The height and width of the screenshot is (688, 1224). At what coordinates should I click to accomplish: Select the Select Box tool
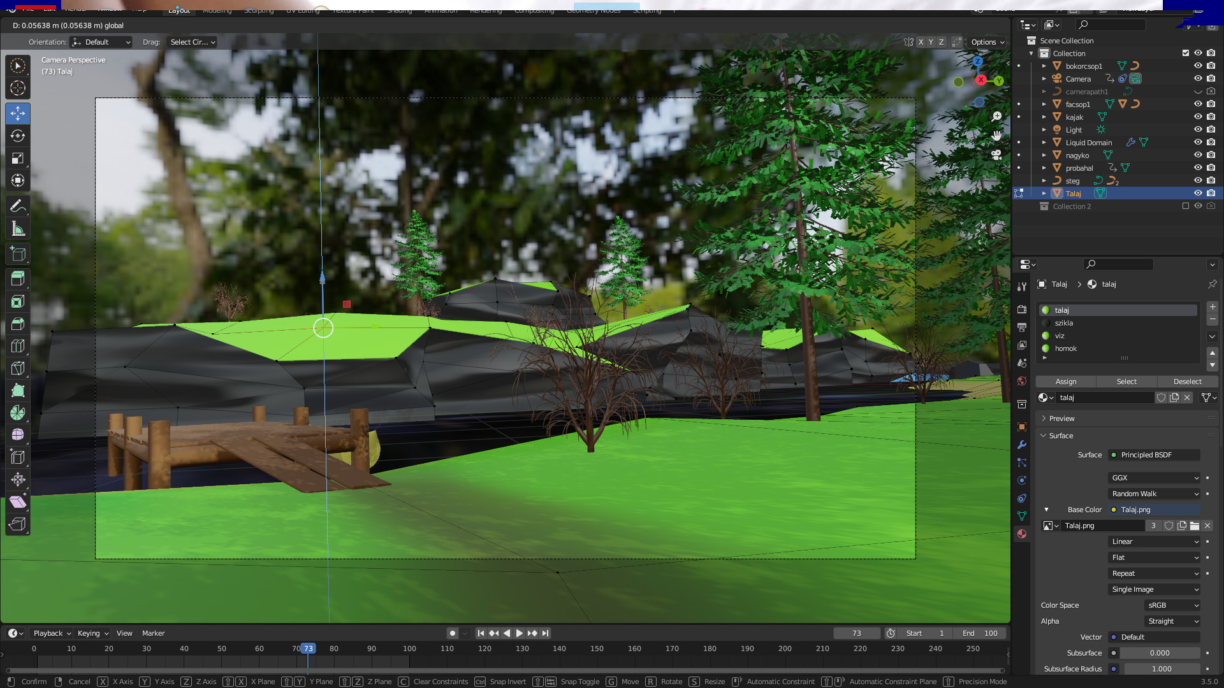click(x=18, y=66)
